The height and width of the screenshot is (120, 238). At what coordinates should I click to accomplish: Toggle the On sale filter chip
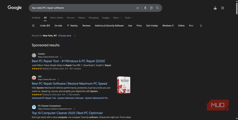click(58, 26)
